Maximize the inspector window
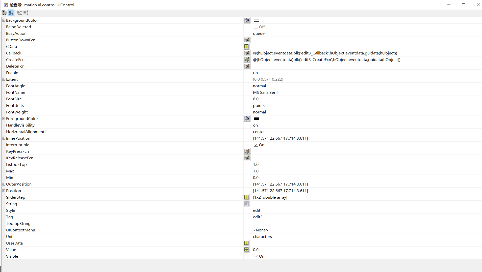Screen dimensions: 482x272 pyautogui.click(x=464, y=5)
